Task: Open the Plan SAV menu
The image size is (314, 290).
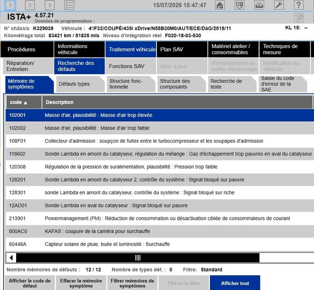Action: pyautogui.click(x=182, y=49)
